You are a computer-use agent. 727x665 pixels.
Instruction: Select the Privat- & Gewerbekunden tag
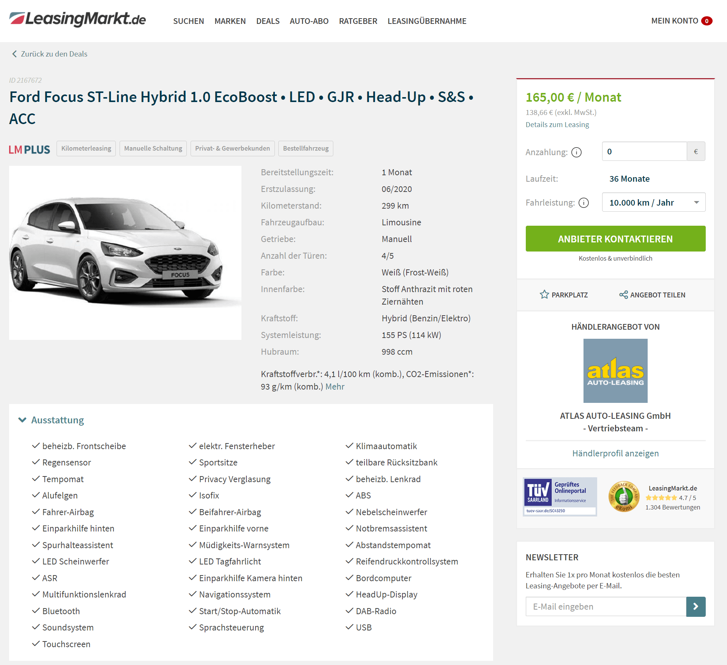[232, 148]
